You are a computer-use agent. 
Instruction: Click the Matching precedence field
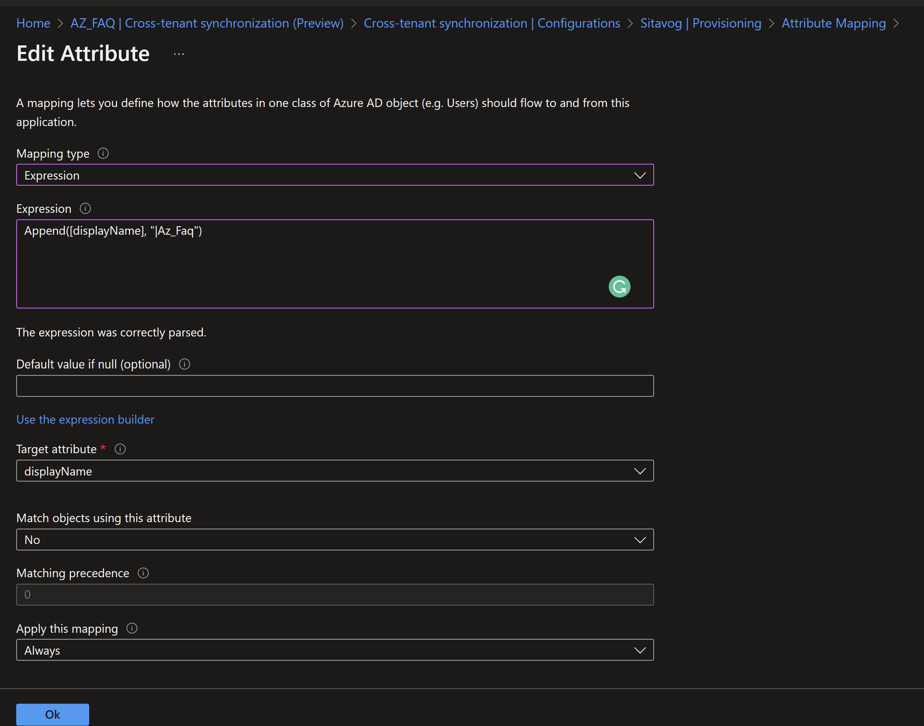point(335,595)
